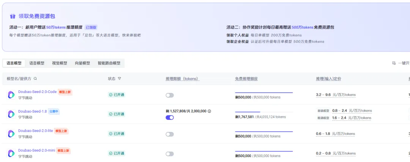
Task: Open the Doubao-Seed-1.8 model link
Action: pos(32,111)
